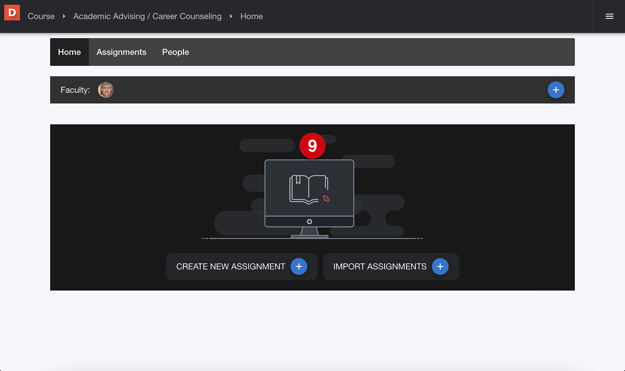Click Create New Assignment

230,266
